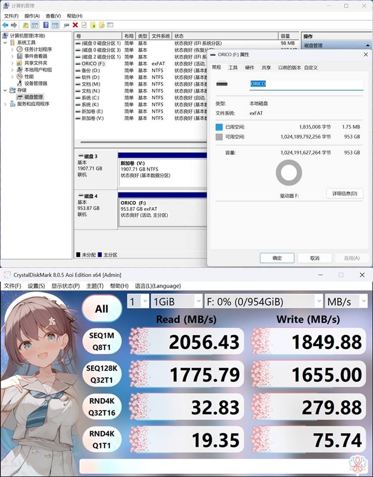This screenshot has width=373, height=477.
Task: Click the Back arrow in Computer Management toolbar
Action: pyautogui.click(x=5, y=25)
